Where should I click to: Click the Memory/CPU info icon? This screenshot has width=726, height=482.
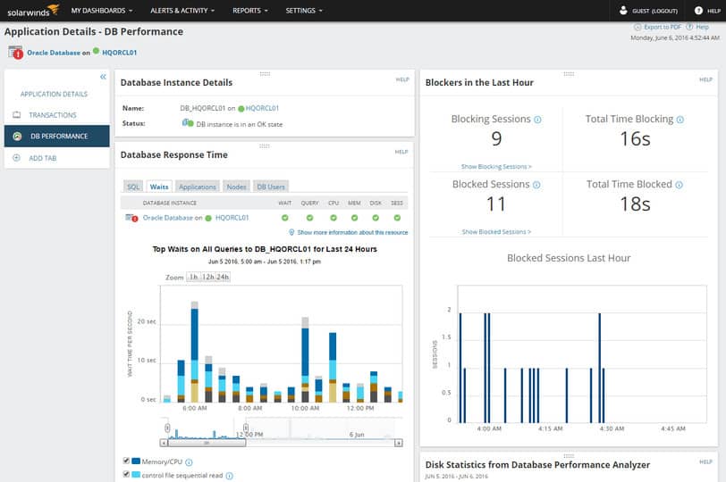(x=189, y=462)
